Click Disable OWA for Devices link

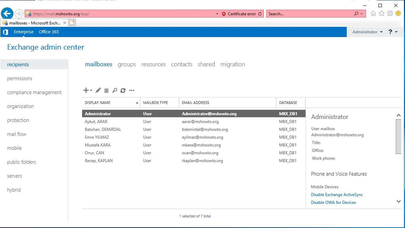[333, 202]
